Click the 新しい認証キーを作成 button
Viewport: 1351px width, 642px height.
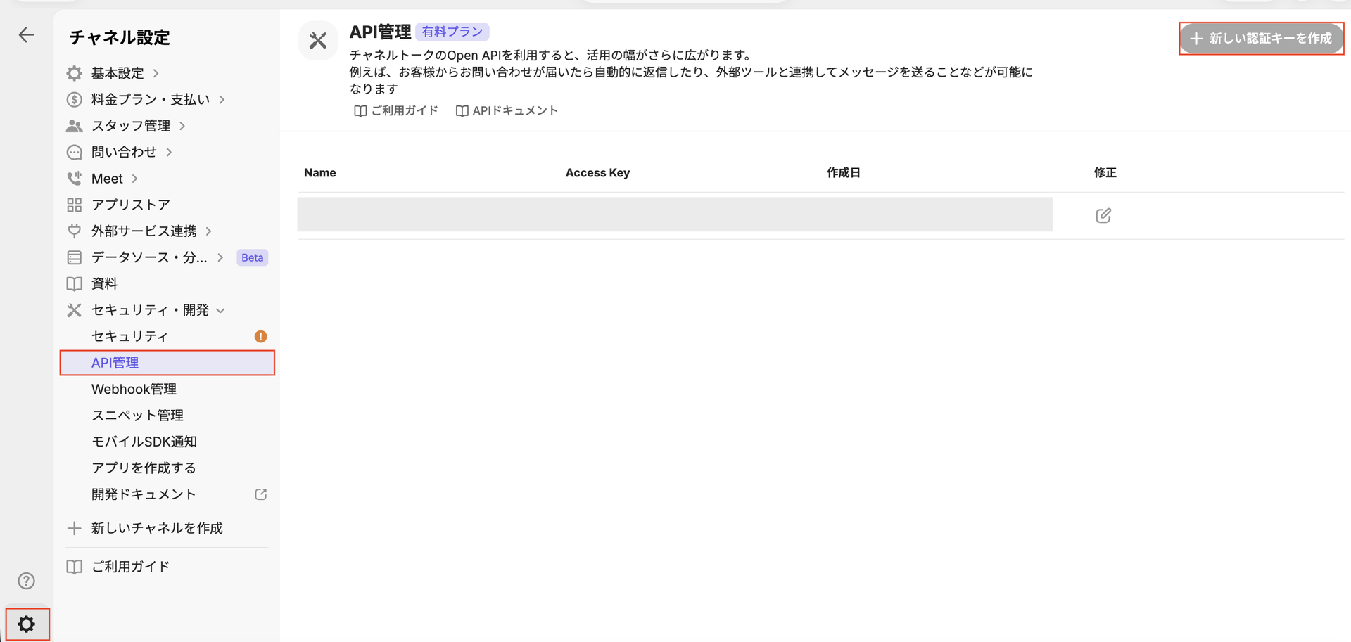click(x=1261, y=39)
